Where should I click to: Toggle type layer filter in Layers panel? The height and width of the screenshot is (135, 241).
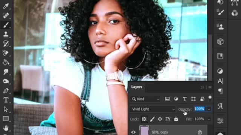point(185,99)
